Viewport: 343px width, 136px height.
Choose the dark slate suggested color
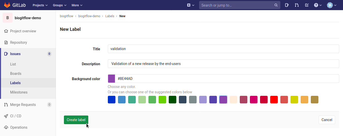click(183, 100)
